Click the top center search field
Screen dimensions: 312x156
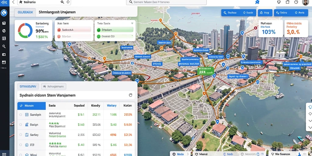(166, 2)
